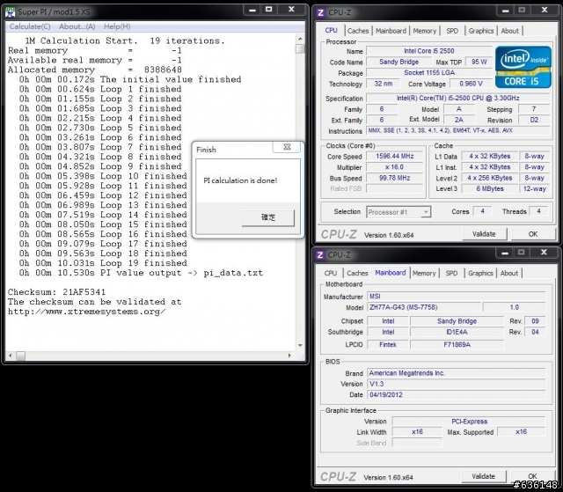
Task: Open Memory tab in upper CPU-Z
Action: click(x=424, y=31)
